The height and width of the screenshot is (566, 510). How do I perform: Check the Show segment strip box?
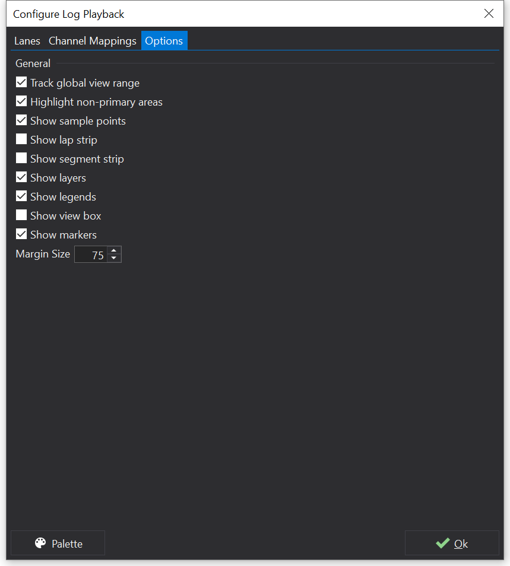point(21,158)
